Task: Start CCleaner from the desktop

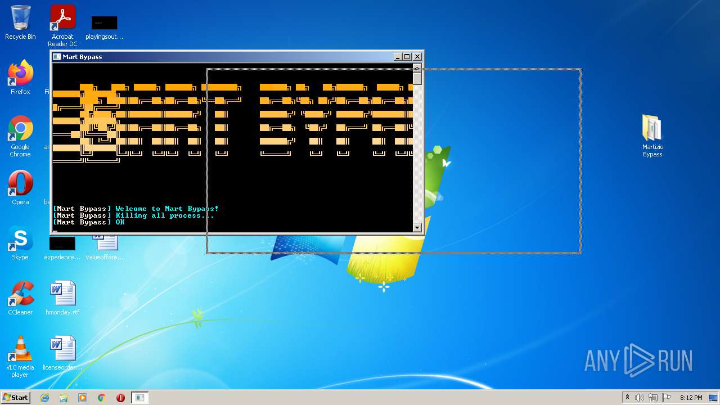Action: pos(20,298)
